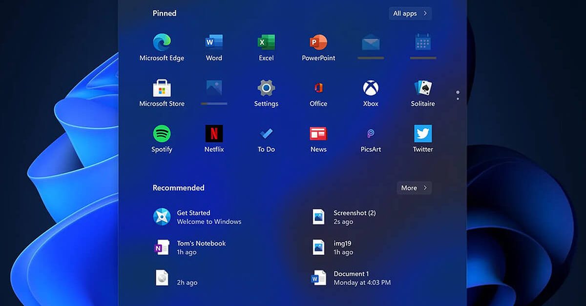The height and width of the screenshot is (306, 586).
Task: Show more recommended items
Action: pos(414,188)
